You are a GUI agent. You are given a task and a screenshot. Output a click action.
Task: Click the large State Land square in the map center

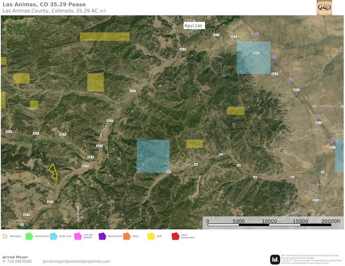tap(153, 156)
